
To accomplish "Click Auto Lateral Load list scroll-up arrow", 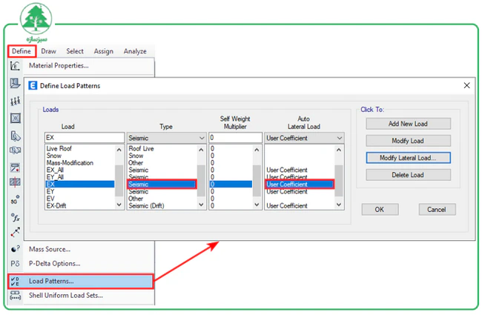I will click(x=339, y=150).
